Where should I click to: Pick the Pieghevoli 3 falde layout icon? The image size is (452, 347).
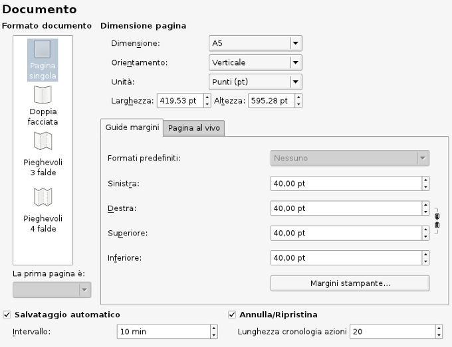(x=43, y=141)
